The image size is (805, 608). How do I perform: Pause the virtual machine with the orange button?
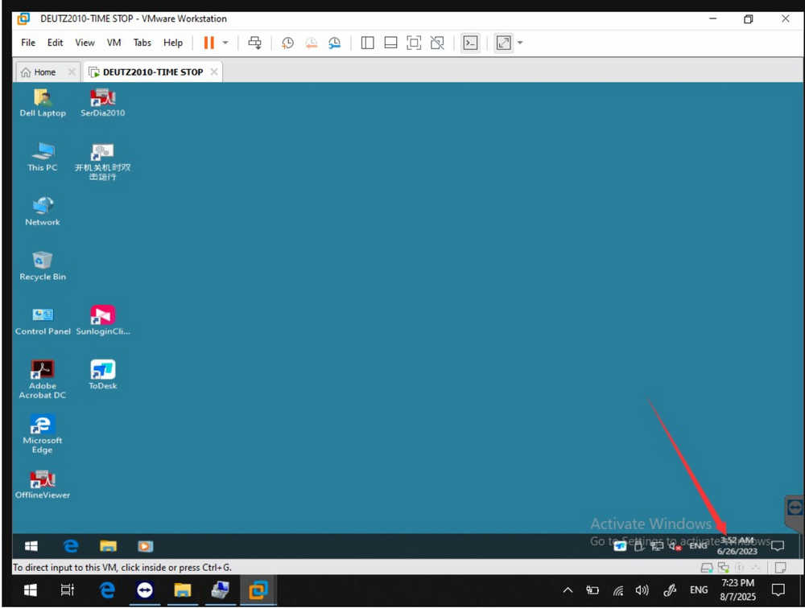pos(208,43)
